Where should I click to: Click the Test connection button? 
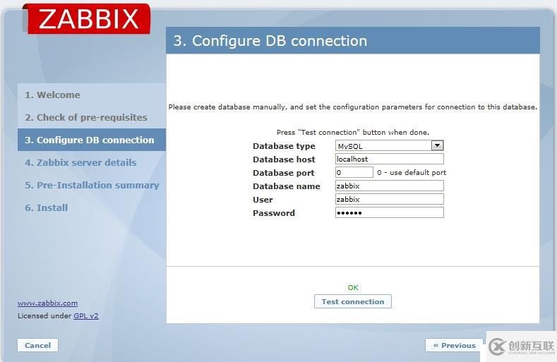pyautogui.click(x=353, y=301)
